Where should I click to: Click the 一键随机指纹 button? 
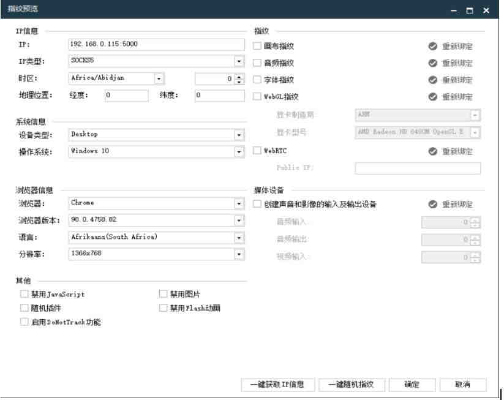pos(352,385)
